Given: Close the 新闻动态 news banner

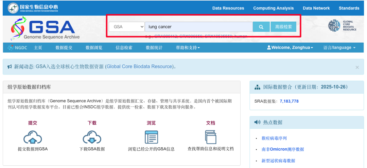Looking at the screenshot, I should point(357,67).
